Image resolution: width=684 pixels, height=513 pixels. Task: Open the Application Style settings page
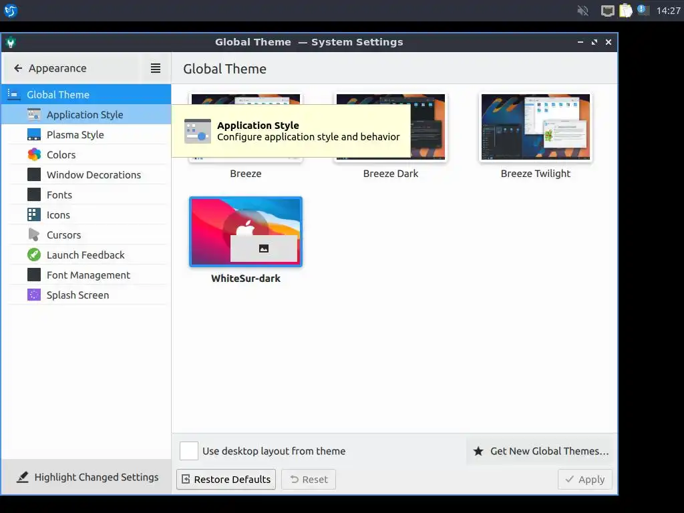coord(86,114)
